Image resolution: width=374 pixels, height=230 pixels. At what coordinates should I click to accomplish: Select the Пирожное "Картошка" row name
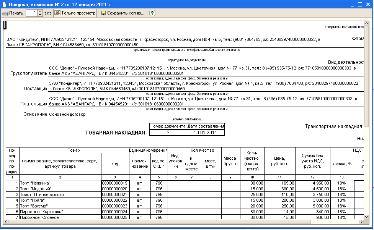60,212
